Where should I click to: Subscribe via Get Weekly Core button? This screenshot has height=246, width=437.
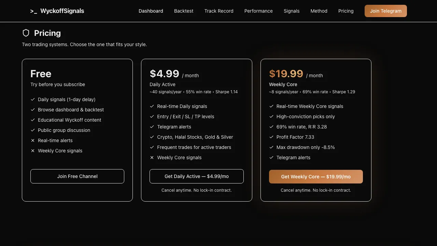click(316, 177)
